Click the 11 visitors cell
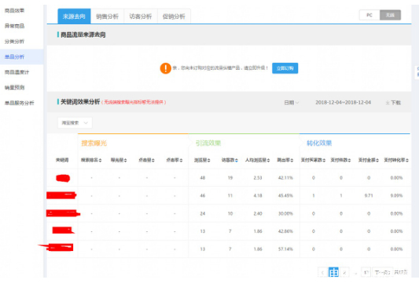 [x=230, y=195]
